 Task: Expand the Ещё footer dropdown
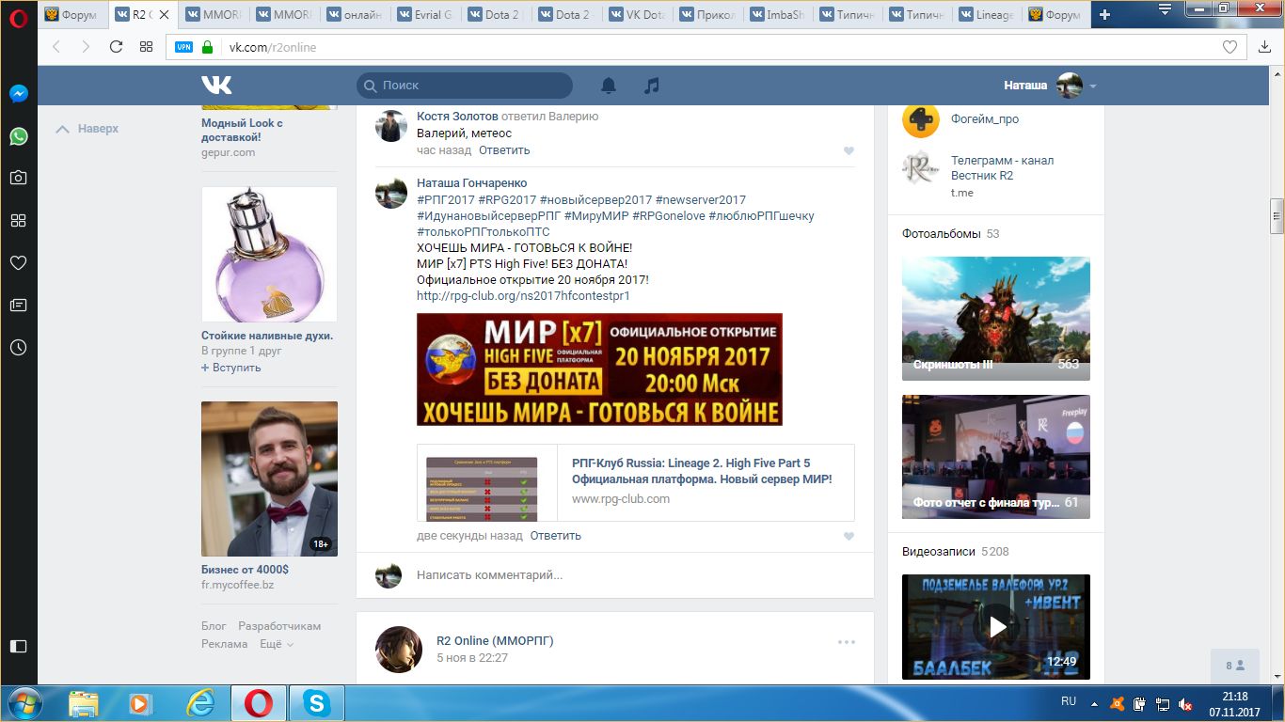tap(277, 644)
